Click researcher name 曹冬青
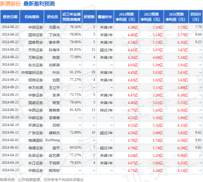Image resolution: width=203 pixels, height=182 pixels. point(54,42)
